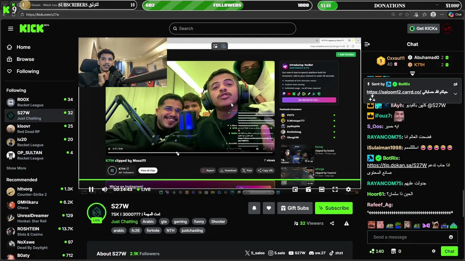Click the gta tag
Viewport: 465px width, 261px height.
pos(164,221)
